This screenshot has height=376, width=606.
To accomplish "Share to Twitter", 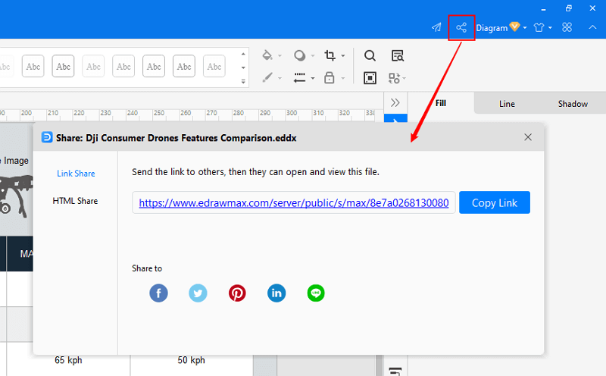I will [x=198, y=293].
